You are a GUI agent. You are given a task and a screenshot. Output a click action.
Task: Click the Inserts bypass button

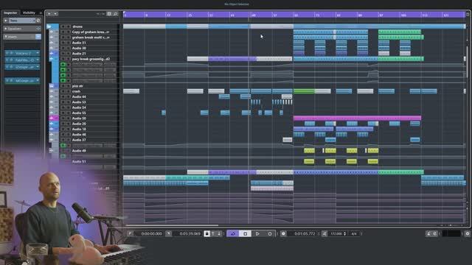coord(38,37)
